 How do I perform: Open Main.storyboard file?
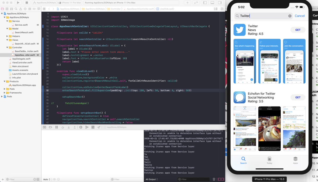click(21, 66)
